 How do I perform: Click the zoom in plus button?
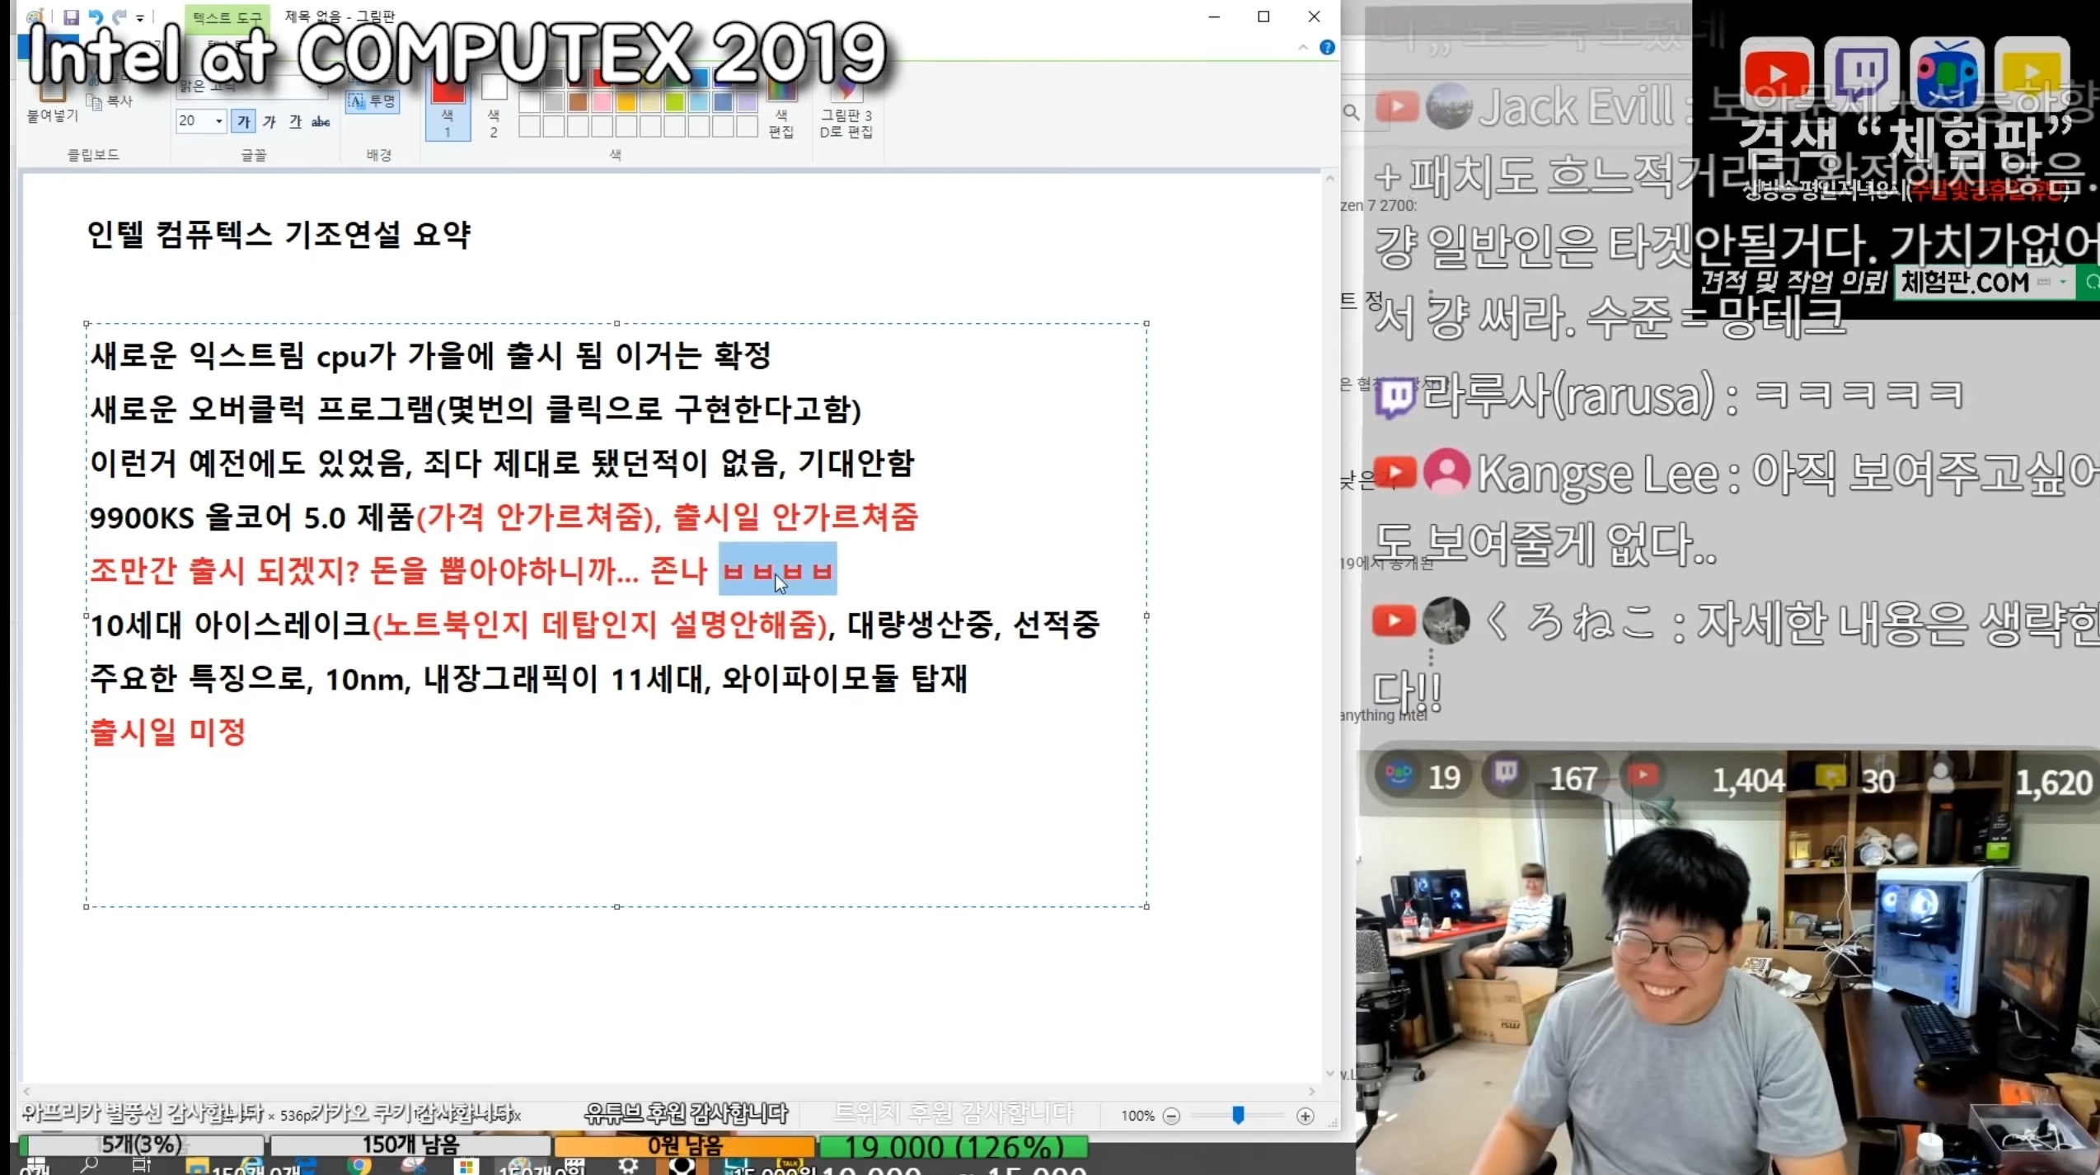tap(1305, 1116)
